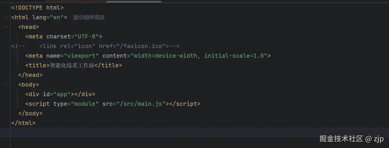Image resolution: width=389 pixels, height=148 pixels.
Task: Collapse the html tag fold chevron
Action: pos(6,17)
